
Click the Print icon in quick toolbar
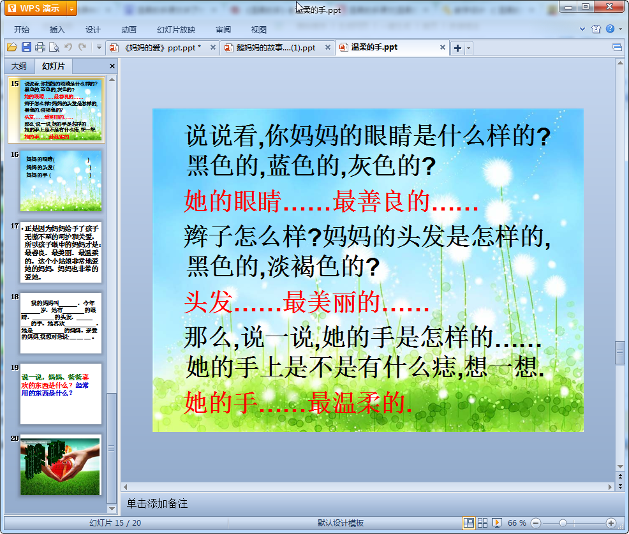click(40, 47)
